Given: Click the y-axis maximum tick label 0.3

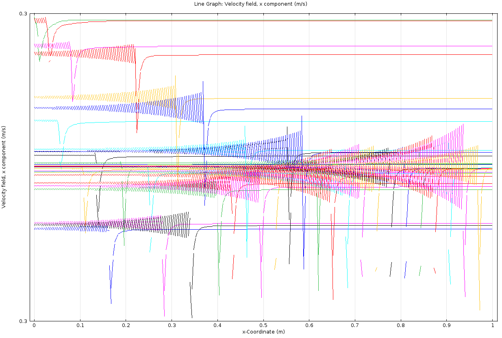Looking at the screenshot, I should 23,14.
